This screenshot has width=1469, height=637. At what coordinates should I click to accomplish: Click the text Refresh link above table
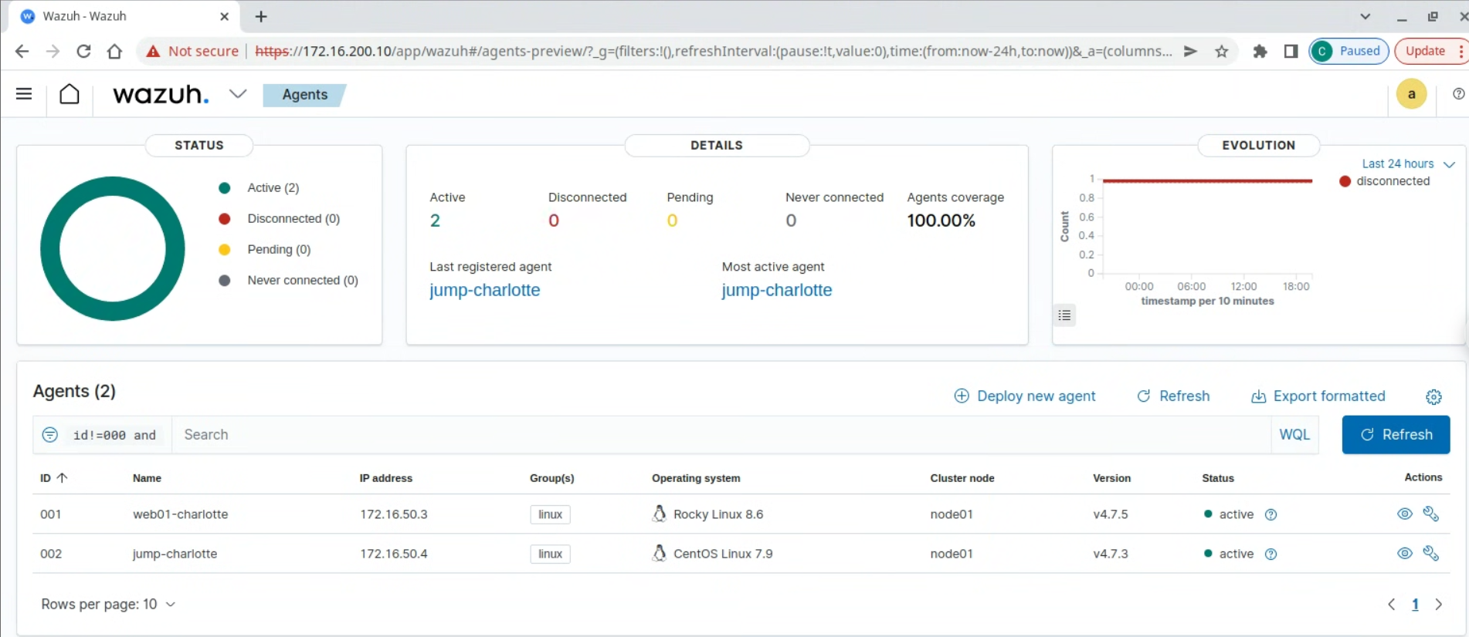(x=1173, y=396)
